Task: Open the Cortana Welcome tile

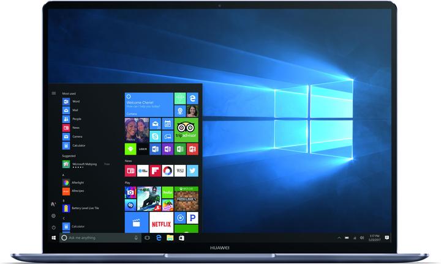Action: 149,105
